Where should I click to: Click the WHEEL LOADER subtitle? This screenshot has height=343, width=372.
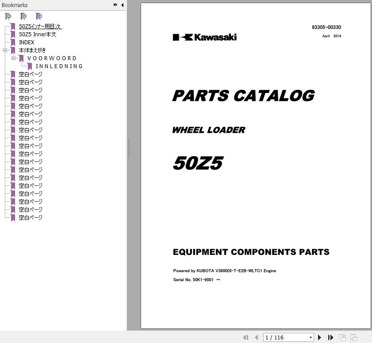tap(209, 130)
